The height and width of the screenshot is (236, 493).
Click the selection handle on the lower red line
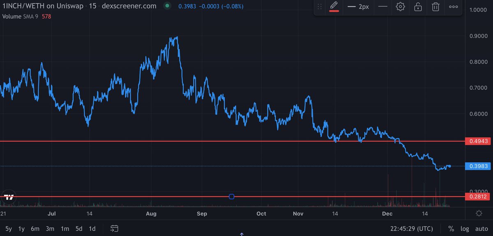[231, 197]
